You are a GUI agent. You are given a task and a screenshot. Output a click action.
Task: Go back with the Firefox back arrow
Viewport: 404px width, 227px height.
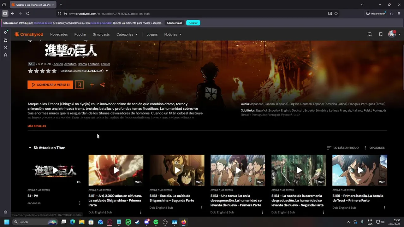13,14
